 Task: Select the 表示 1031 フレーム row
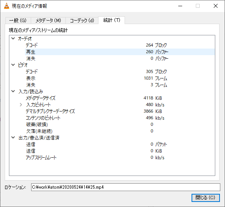[120, 78]
